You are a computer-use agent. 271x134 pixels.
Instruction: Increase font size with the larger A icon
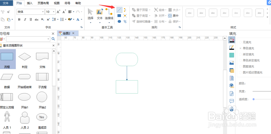(x=59, y=12)
